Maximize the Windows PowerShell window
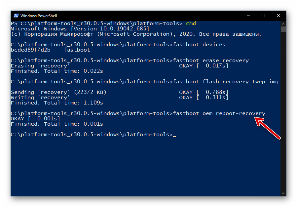The width and height of the screenshot is (297, 207). (263, 16)
